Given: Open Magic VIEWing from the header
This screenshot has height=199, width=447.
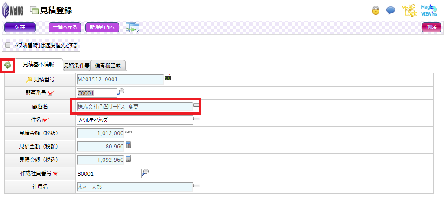Looking at the screenshot, I should [429, 11].
